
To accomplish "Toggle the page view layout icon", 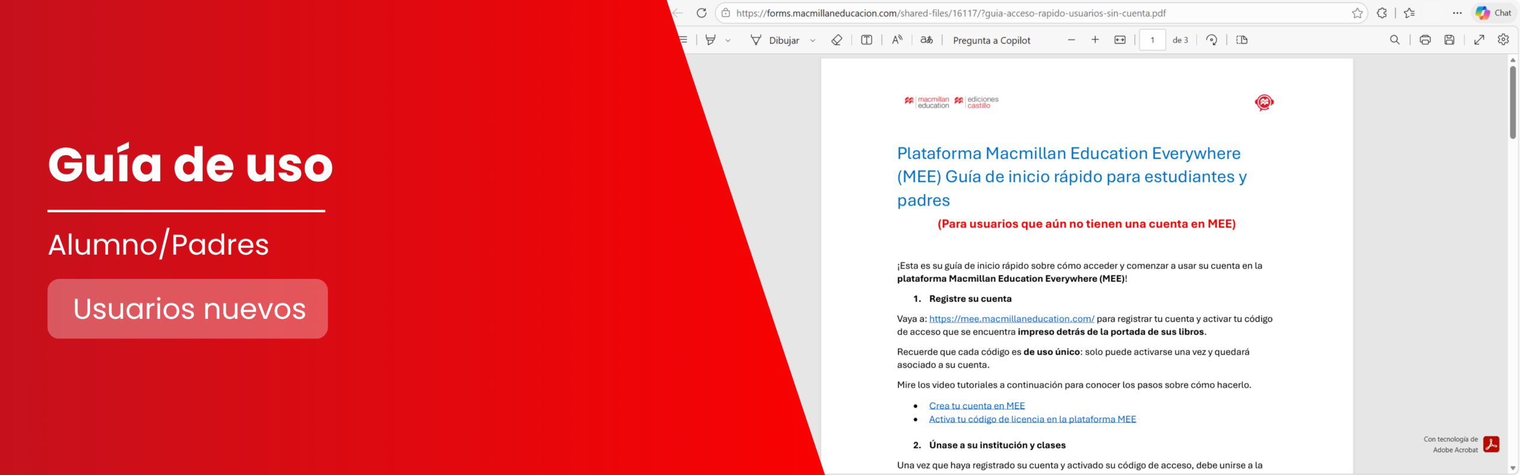I will [1242, 40].
